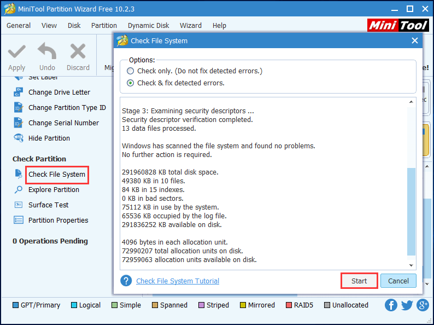This screenshot has height=325, width=434.
Task: Click the Surface Test icon
Action: click(19, 205)
